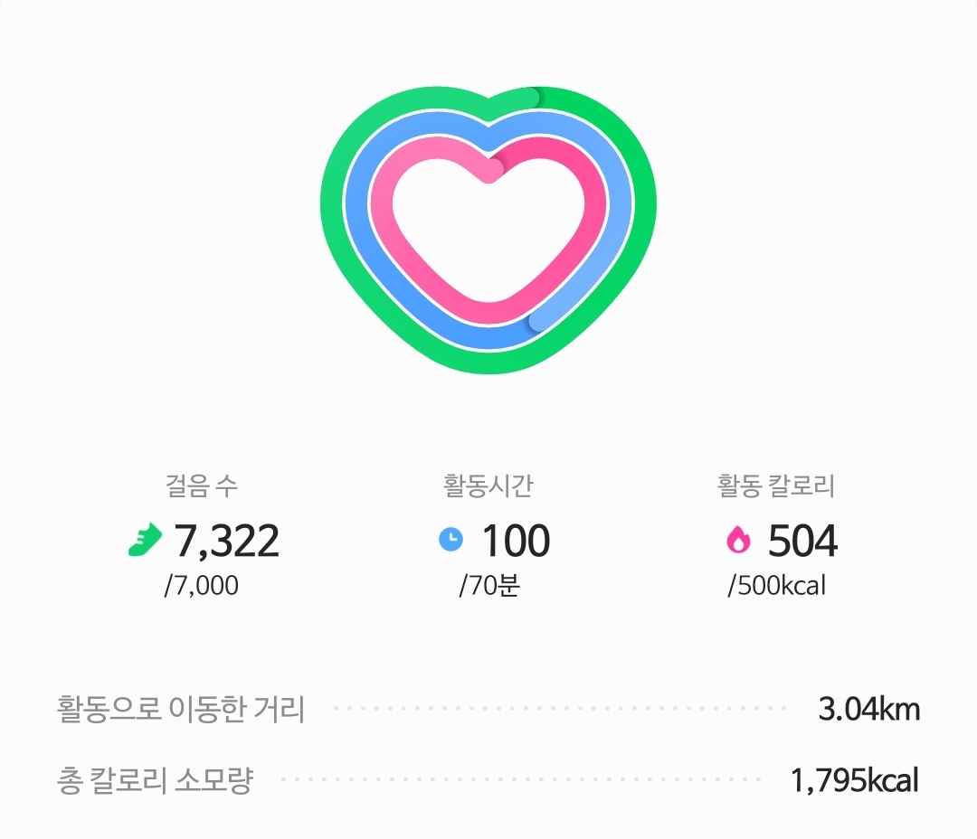Image resolution: width=977 pixels, height=839 pixels.
Task: Click the white center of the heart
Action: tap(488, 235)
